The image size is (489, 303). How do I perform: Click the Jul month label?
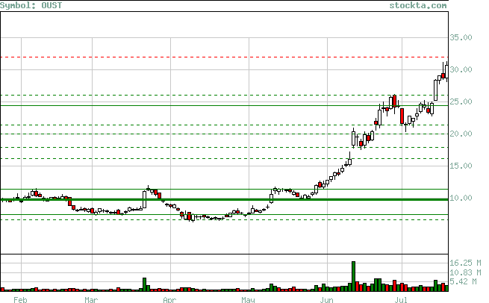pos(401,299)
